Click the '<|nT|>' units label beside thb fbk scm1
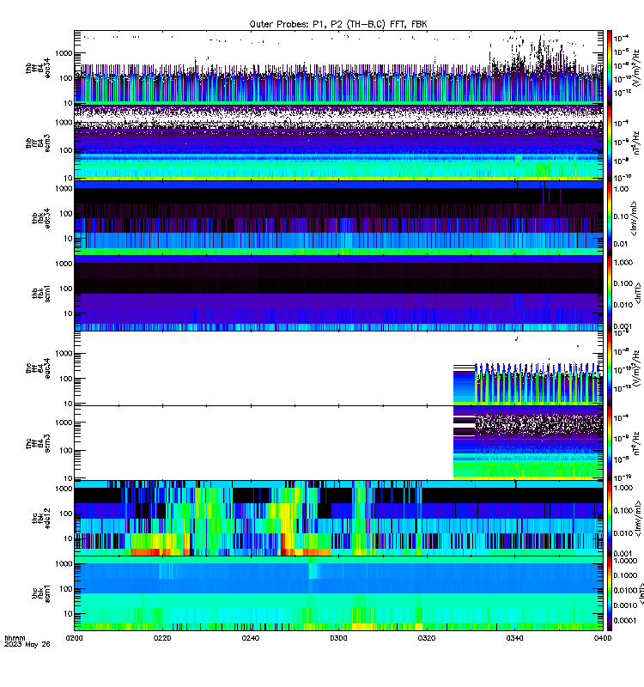This screenshot has width=644, height=687. tap(638, 293)
